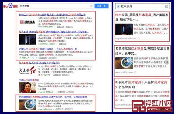The height and width of the screenshot is (114, 174).
Task: Tap the floating gray circle button on mobile results
Action: click(167, 62)
